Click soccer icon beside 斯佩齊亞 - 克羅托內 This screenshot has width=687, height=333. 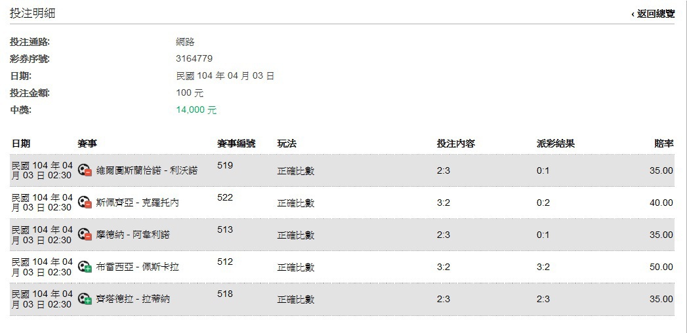[85, 203]
